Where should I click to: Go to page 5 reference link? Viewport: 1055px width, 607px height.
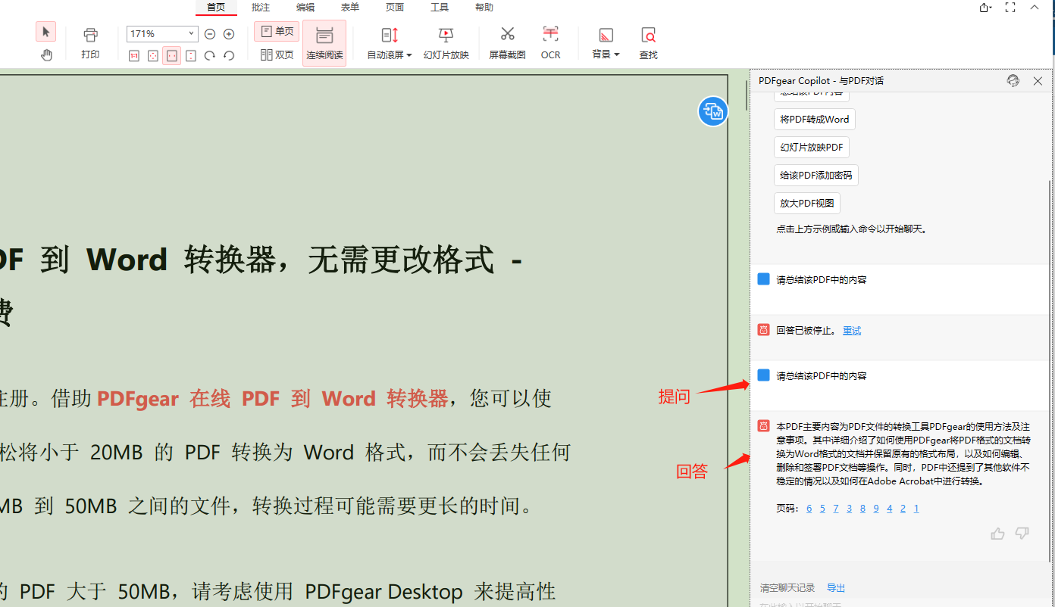pyautogui.click(x=822, y=509)
